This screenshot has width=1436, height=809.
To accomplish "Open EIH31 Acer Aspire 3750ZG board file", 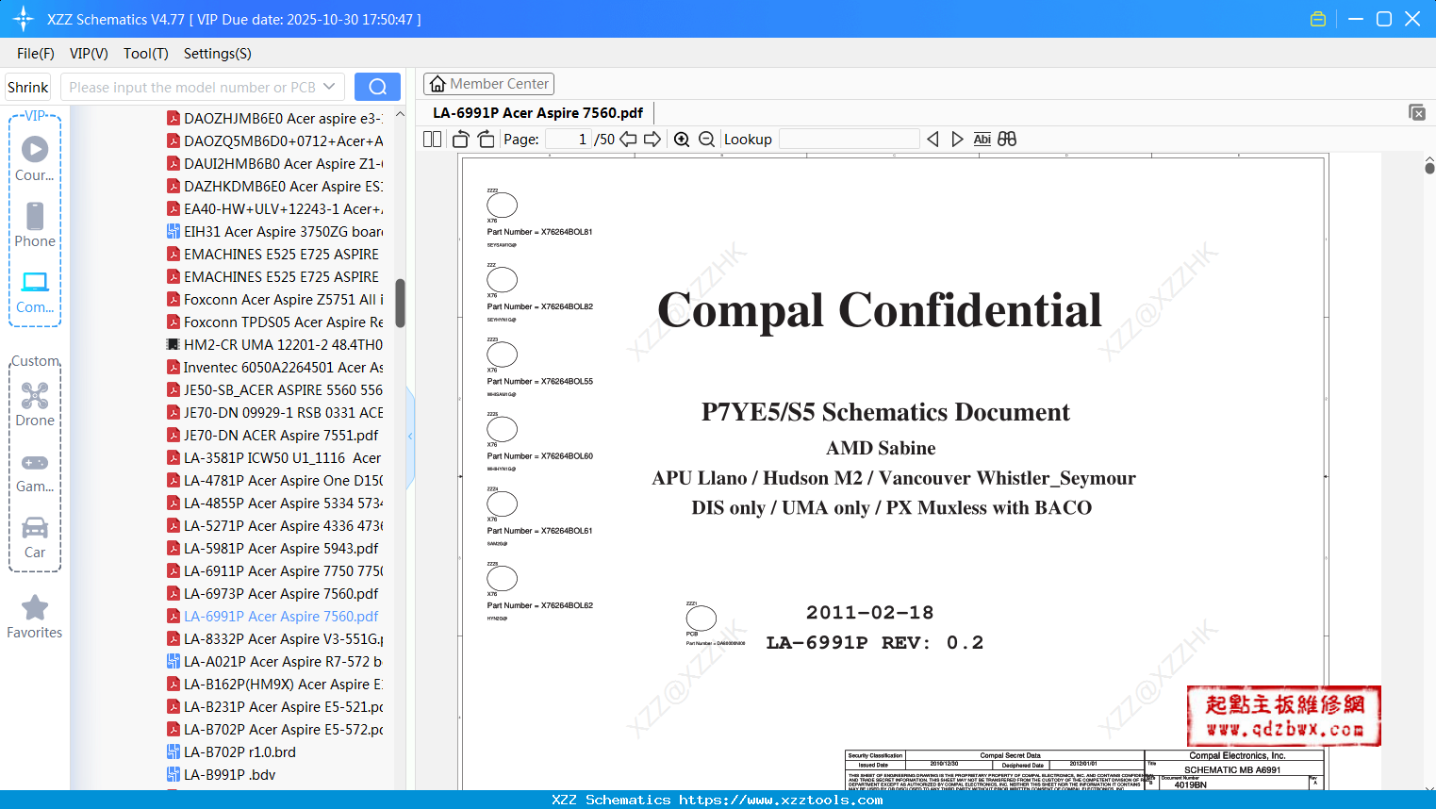I will tap(275, 232).
